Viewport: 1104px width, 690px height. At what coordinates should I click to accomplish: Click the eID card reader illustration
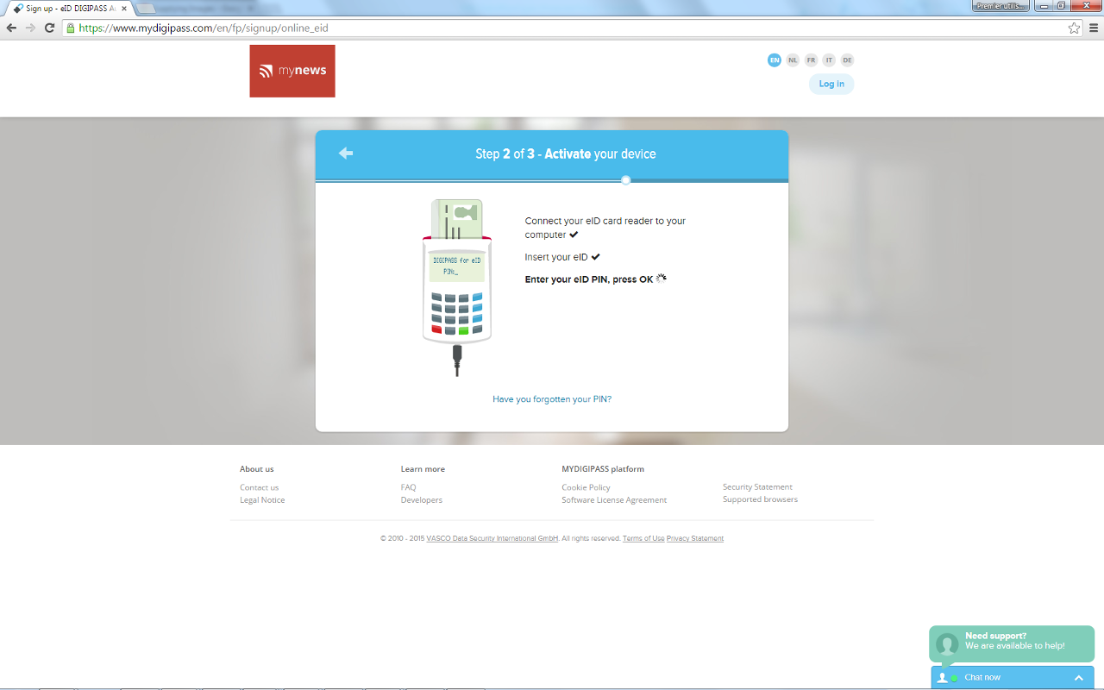[457, 287]
